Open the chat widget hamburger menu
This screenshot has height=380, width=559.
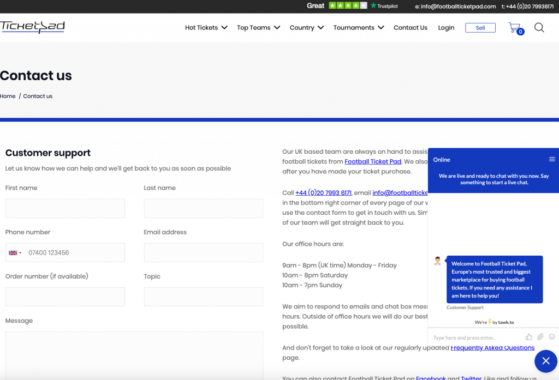[552, 159]
